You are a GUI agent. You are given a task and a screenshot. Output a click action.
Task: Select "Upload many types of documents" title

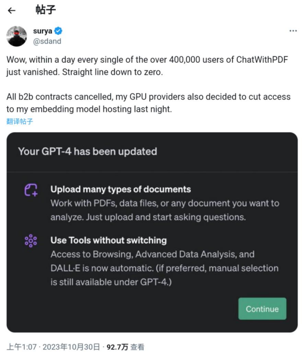pos(121,189)
